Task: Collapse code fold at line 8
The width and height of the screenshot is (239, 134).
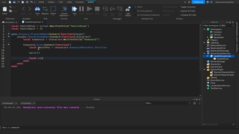Action: point(9,45)
